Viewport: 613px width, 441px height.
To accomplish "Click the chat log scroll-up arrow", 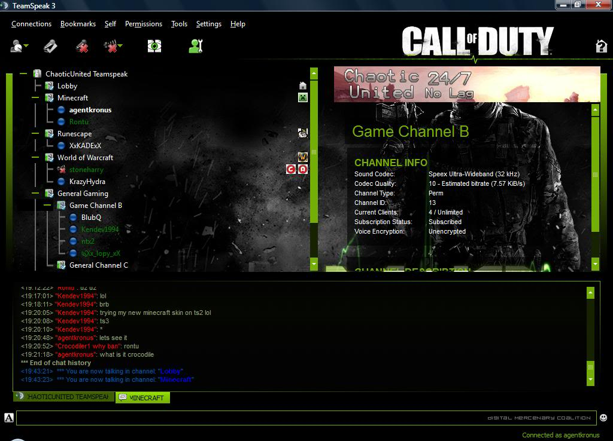I will coord(590,293).
